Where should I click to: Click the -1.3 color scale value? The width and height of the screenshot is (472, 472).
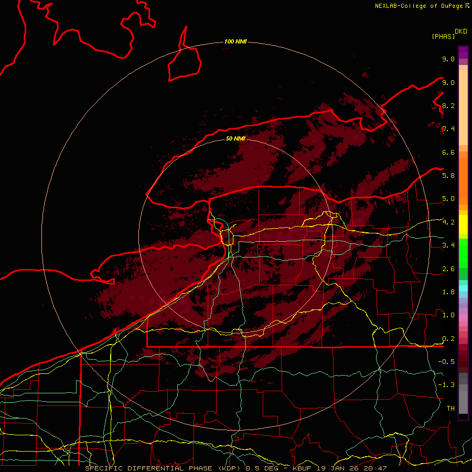click(446, 385)
